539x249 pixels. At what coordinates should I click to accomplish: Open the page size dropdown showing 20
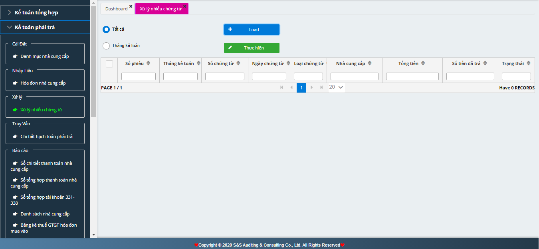coord(337,87)
